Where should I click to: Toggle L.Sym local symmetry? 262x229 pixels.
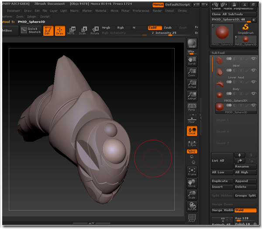[x=192, y=144]
